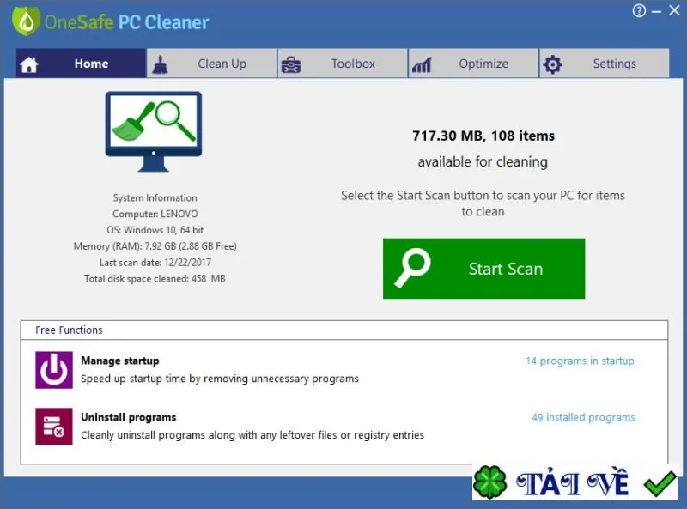Click the toolbox briefcase icon
This screenshot has width=687, height=509.
pos(290,65)
